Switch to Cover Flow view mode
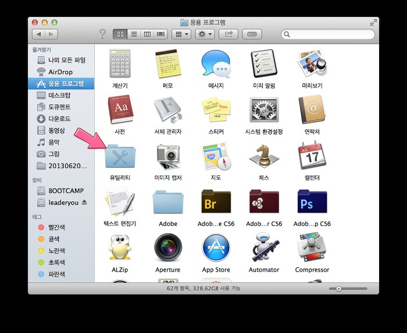Image resolution: width=407 pixels, height=333 pixels. pos(161,34)
